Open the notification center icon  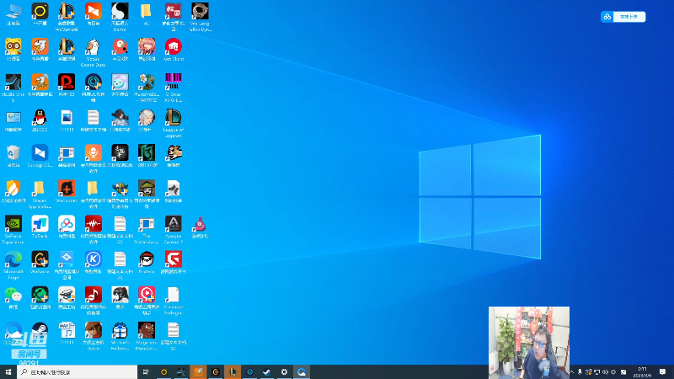[x=662, y=371]
